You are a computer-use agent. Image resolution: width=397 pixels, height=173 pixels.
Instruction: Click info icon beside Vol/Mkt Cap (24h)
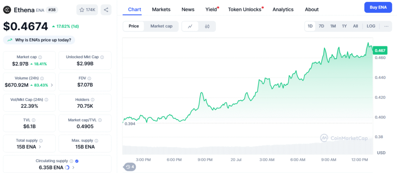(47, 100)
